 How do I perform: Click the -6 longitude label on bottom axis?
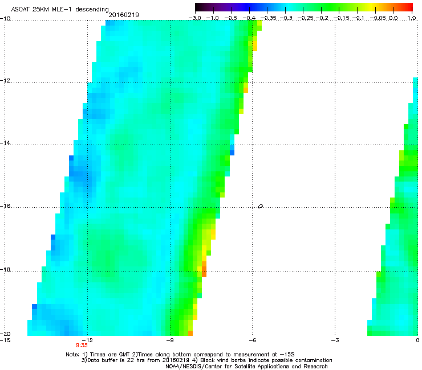253,340
